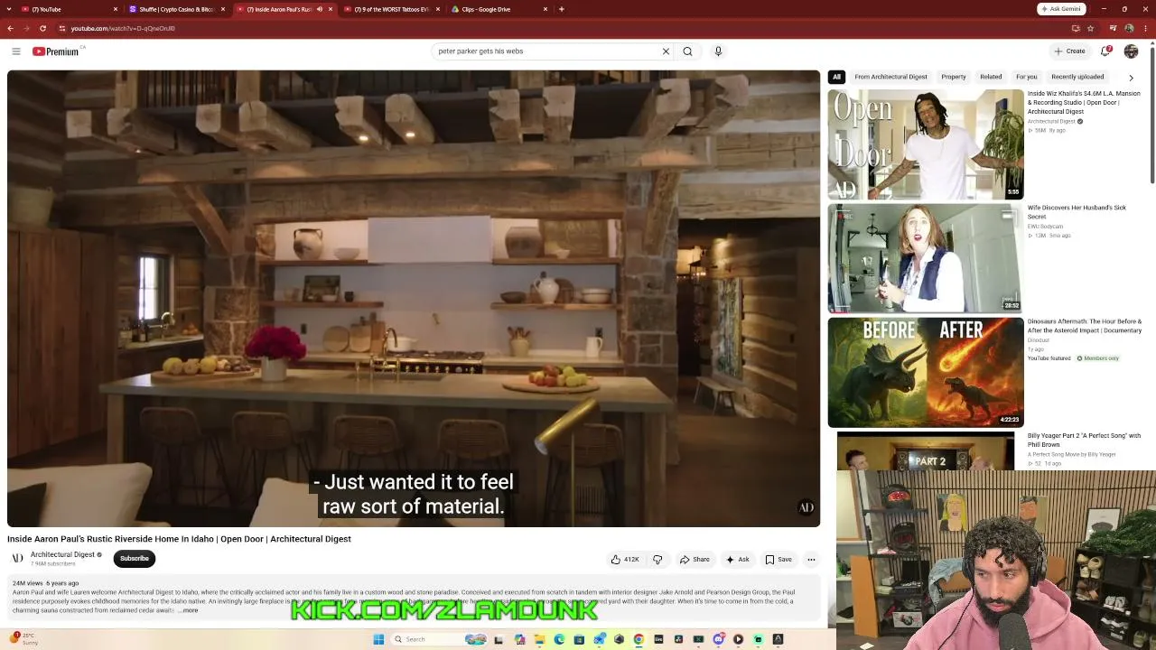Viewport: 1156px width, 650px height.
Task: Filter by From Architectural Digest chip
Action: pyautogui.click(x=890, y=77)
